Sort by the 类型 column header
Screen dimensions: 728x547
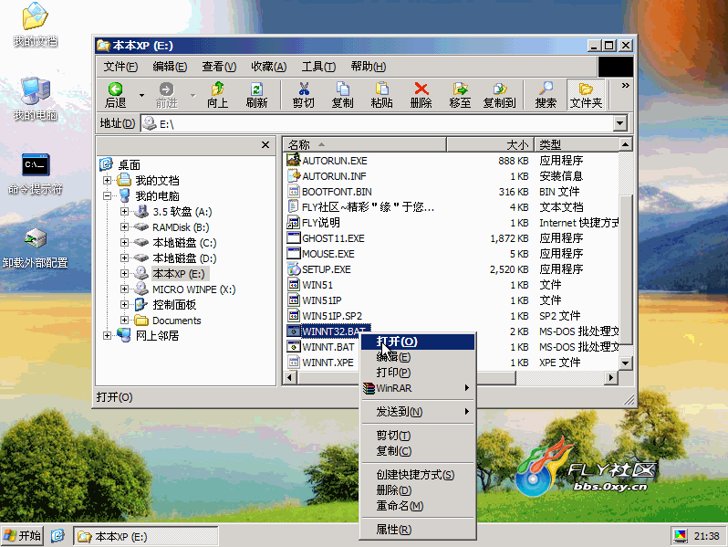[x=577, y=144]
